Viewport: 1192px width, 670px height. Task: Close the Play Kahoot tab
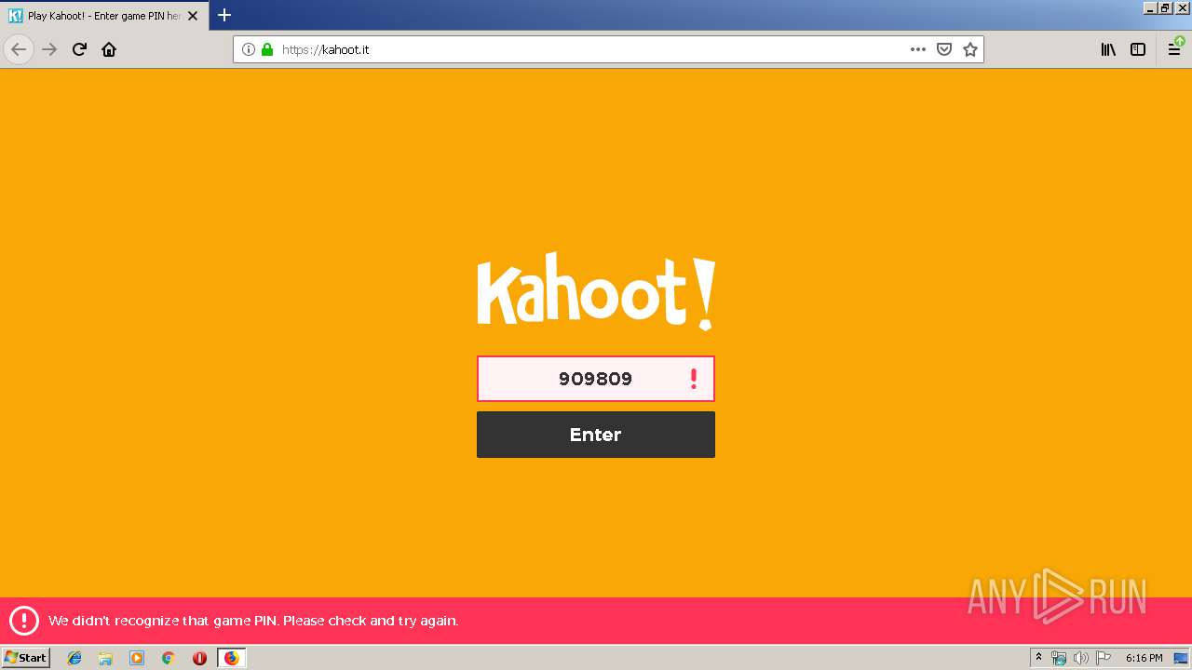[x=193, y=16]
